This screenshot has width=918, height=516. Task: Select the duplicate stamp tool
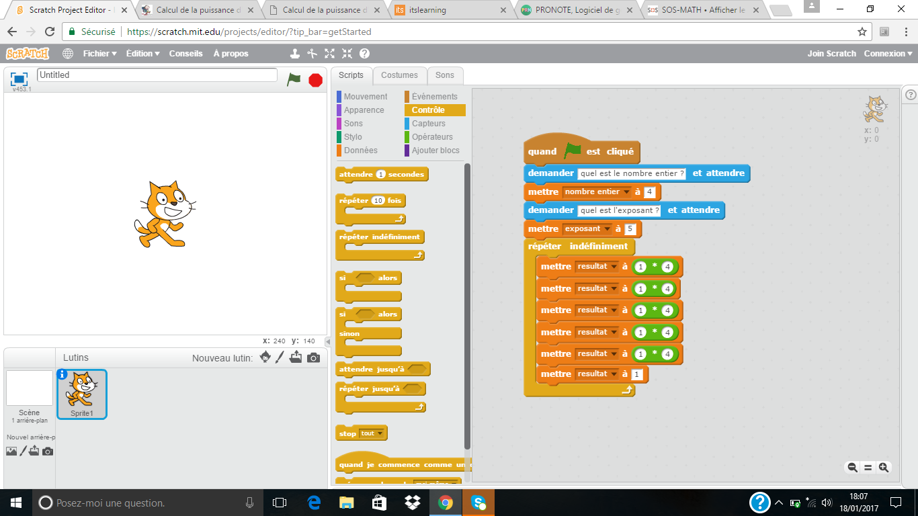click(x=294, y=54)
